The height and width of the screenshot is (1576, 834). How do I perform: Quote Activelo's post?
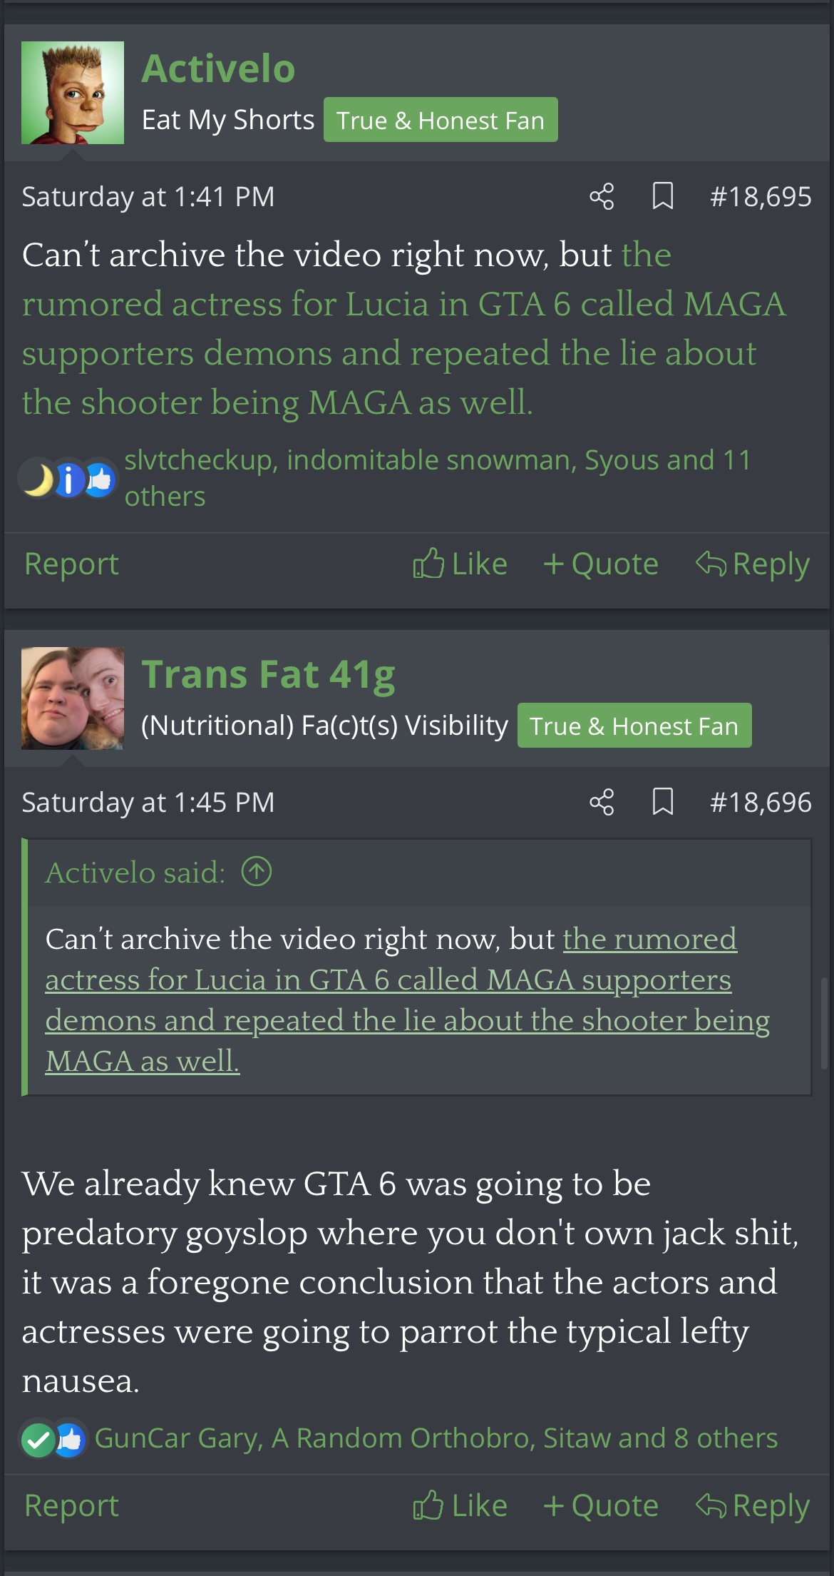600,564
